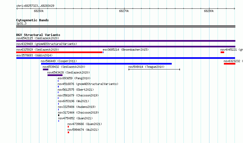This screenshot has height=143, width=243.
Task: Click the chr1:68257323..68283029 coordinates text
Action: click(x=35, y=6)
